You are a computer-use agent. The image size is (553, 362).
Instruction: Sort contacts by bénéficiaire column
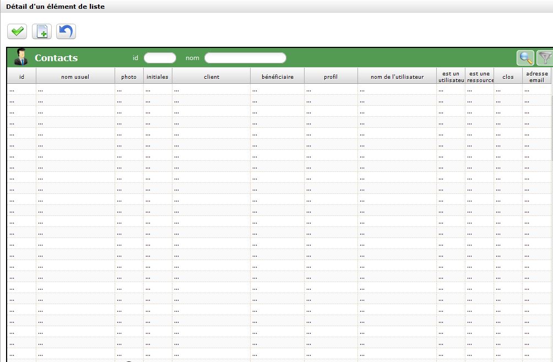pyautogui.click(x=277, y=77)
